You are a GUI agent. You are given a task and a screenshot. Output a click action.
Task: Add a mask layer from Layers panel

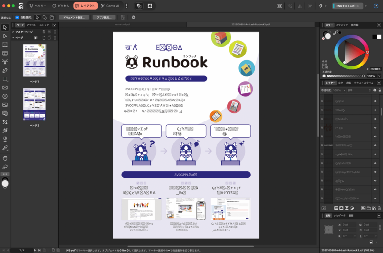point(341,208)
